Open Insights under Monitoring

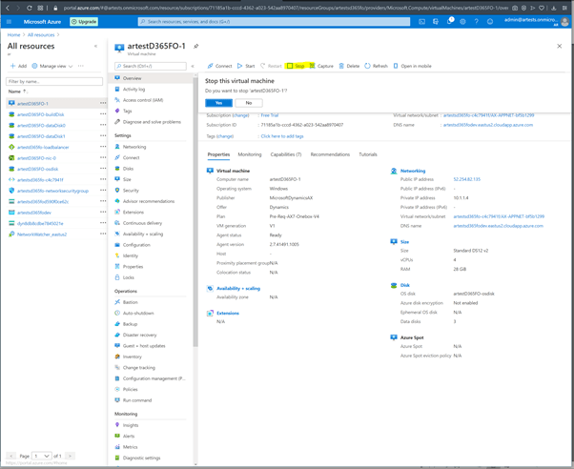coord(131,425)
